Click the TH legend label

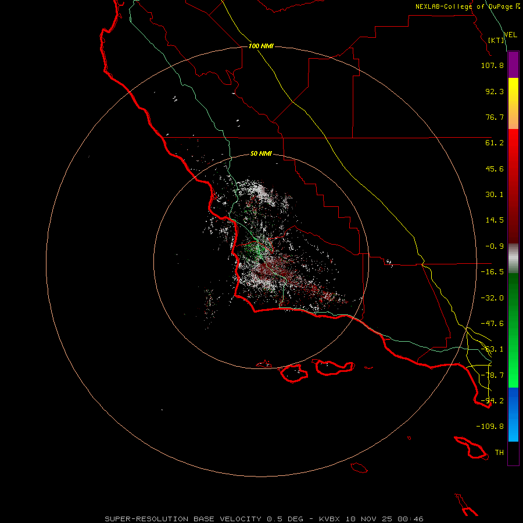[499, 453]
